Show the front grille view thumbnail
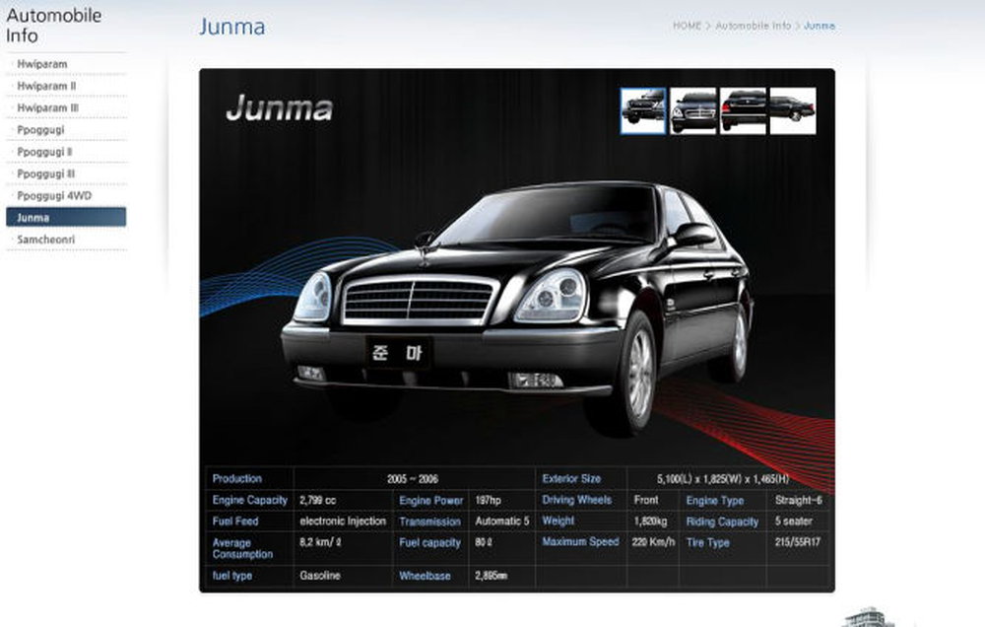The width and height of the screenshot is (985, 627). pyautogui.click(x=693, y=110)
